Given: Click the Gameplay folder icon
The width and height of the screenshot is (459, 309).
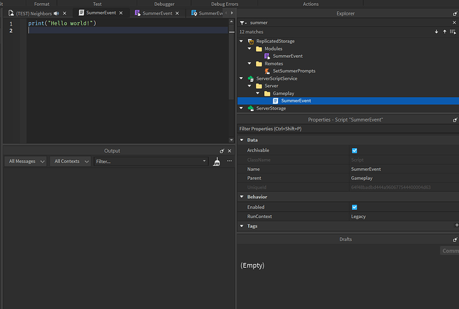Looking at the screenshot, I should (267, 94).
